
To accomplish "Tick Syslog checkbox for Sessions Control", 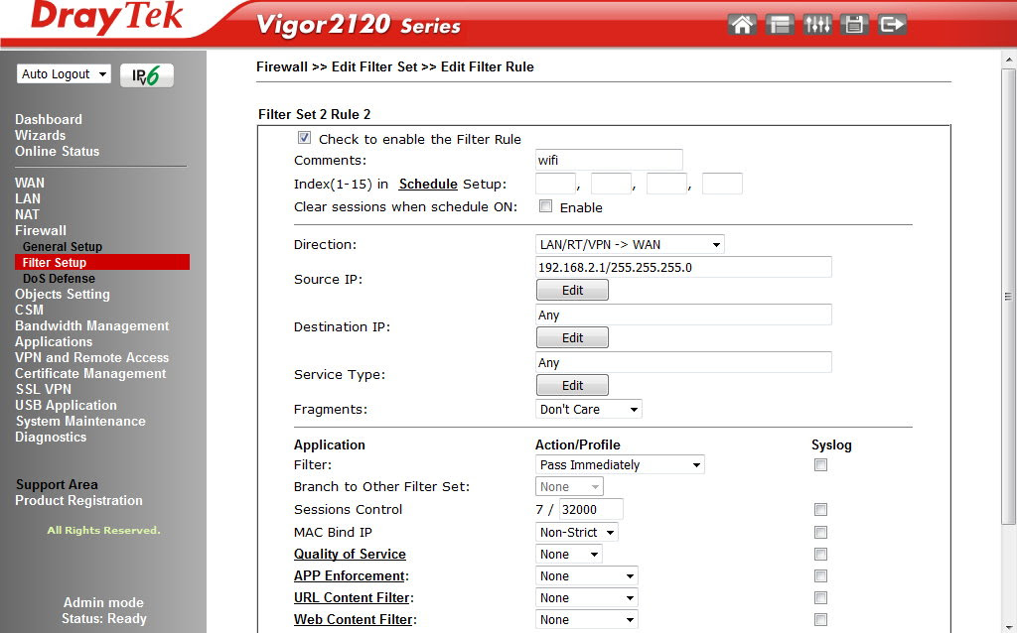I will click(820, 509).
